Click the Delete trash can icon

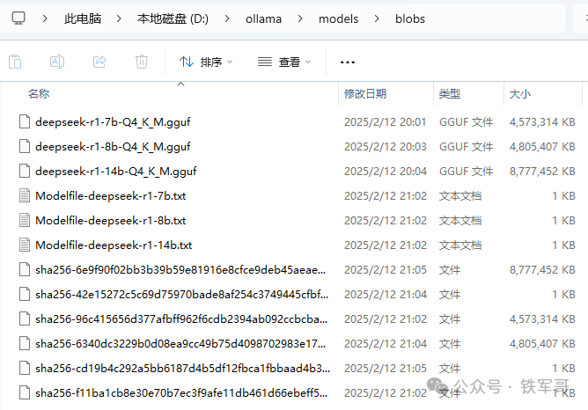142,62
